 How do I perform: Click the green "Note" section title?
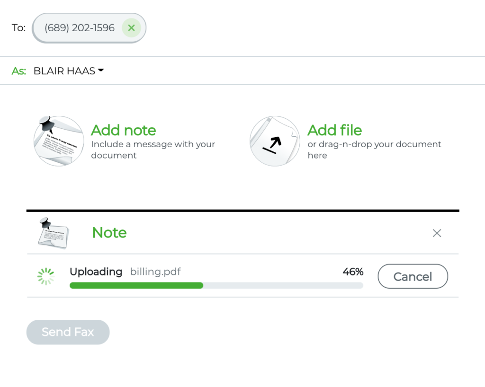pos(109,233)
